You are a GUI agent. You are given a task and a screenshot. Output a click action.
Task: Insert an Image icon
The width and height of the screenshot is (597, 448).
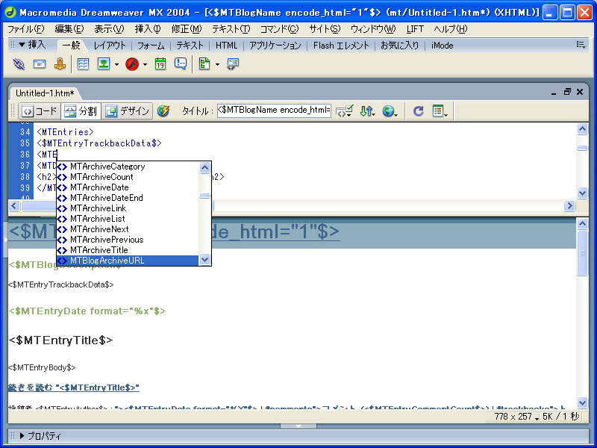point(104,64)
